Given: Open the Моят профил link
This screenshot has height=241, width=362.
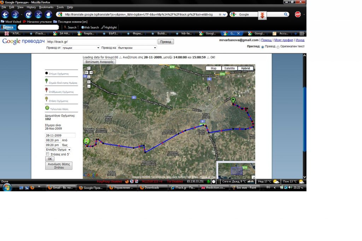Looking at the screenshot, I should 284,40.
